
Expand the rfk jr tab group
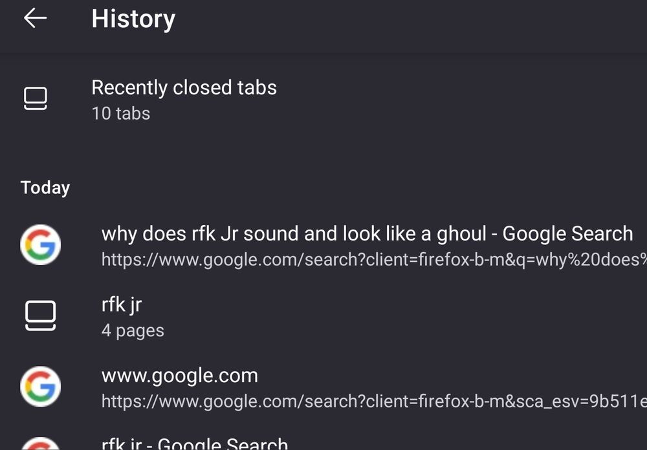point(122,316)
